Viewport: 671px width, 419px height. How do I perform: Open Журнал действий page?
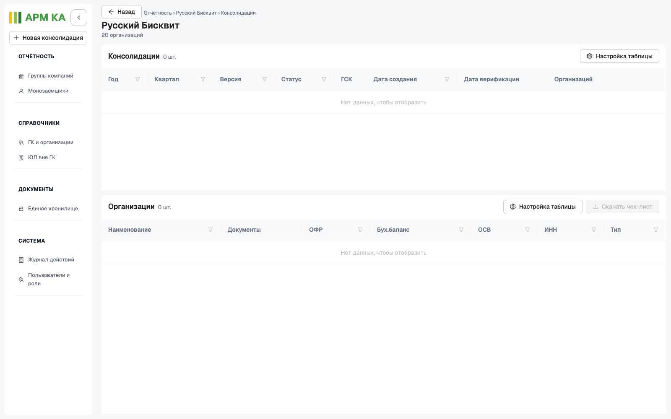click(48, 260)
